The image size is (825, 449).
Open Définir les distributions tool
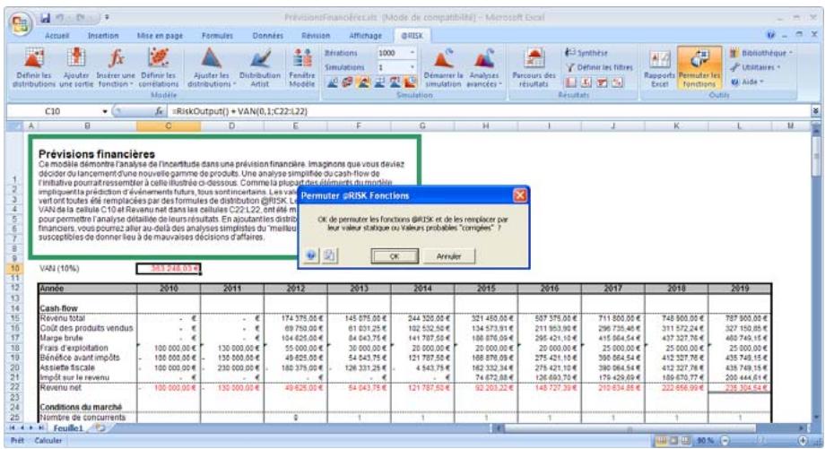pos(34,67)
